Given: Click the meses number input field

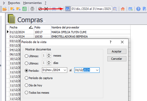Looking at the screenshot, I should (x=44, y=55).
